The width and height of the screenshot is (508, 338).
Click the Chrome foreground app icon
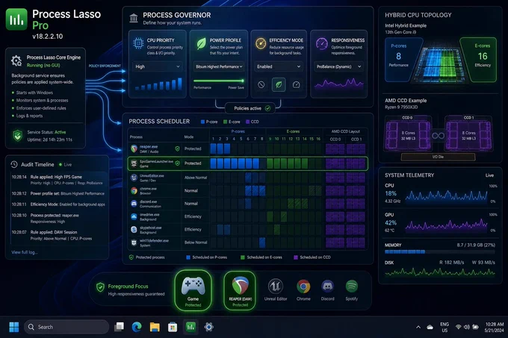click(303, 287)
